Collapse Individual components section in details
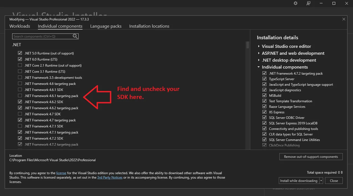Image resolution: width=353 pixels, height=196 pixels. click(x=259, y=67)
